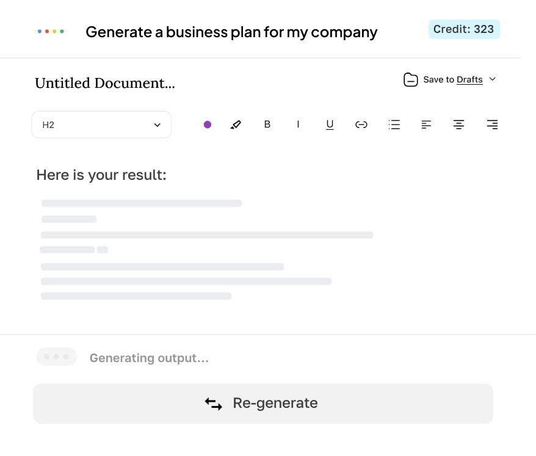The width and height of the screenshot is (536, 456).
Task: Click the Credit: 323 badge
Action: (464, 29)
